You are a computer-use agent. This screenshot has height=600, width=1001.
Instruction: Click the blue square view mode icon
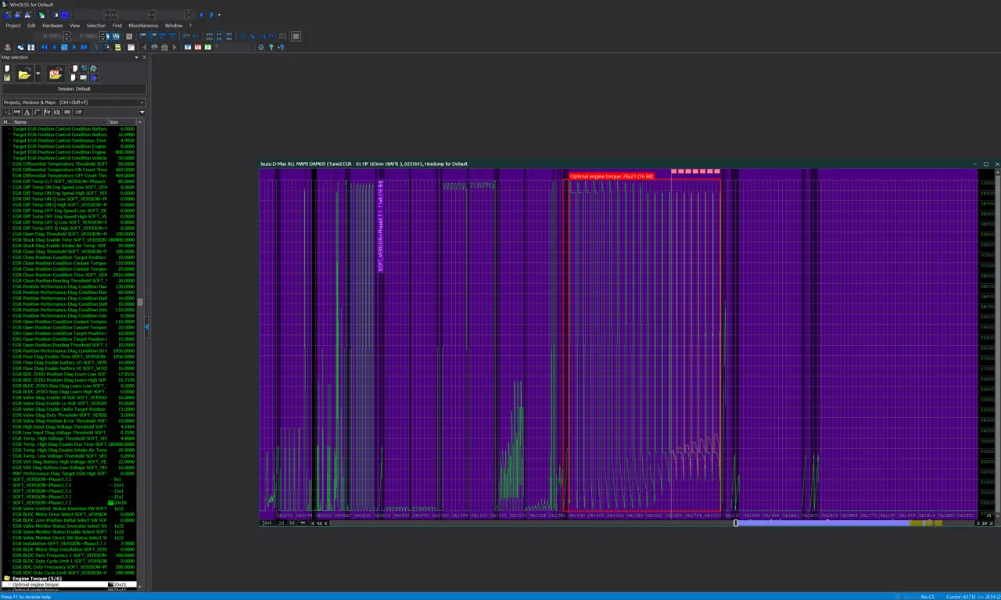[x=64, y=47]
